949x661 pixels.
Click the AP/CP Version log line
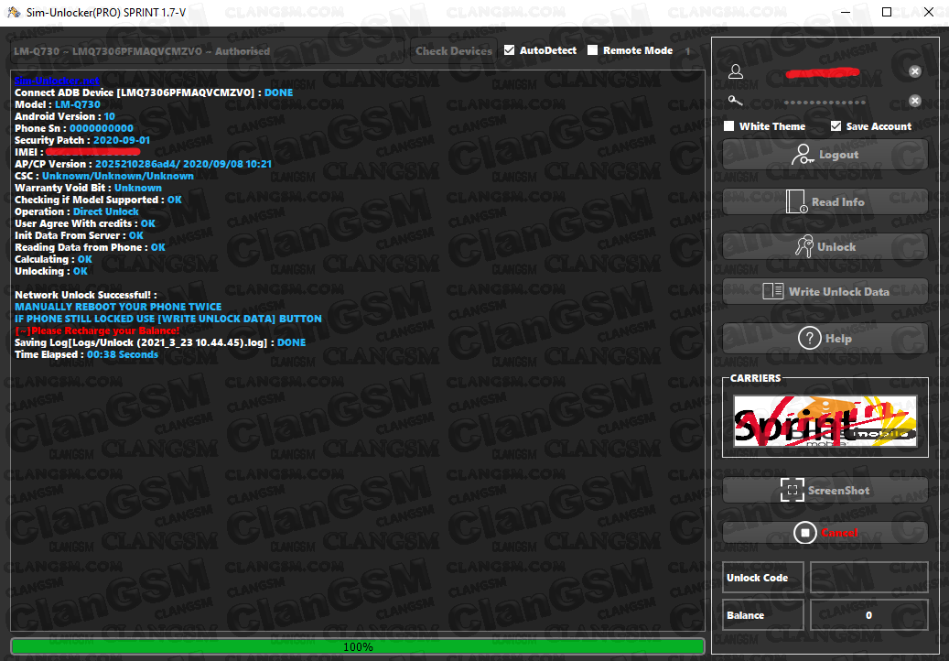pyautogui.click(x=143, y=164)
